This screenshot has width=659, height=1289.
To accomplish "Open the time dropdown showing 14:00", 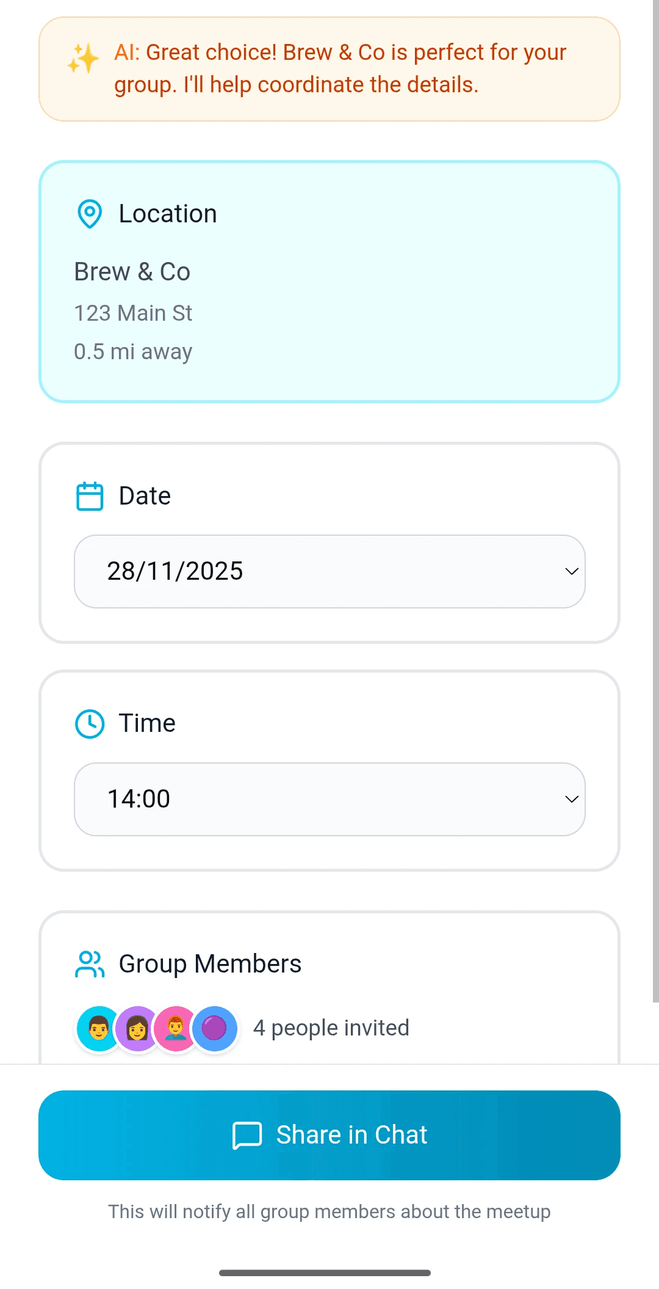I will (329, 799).
